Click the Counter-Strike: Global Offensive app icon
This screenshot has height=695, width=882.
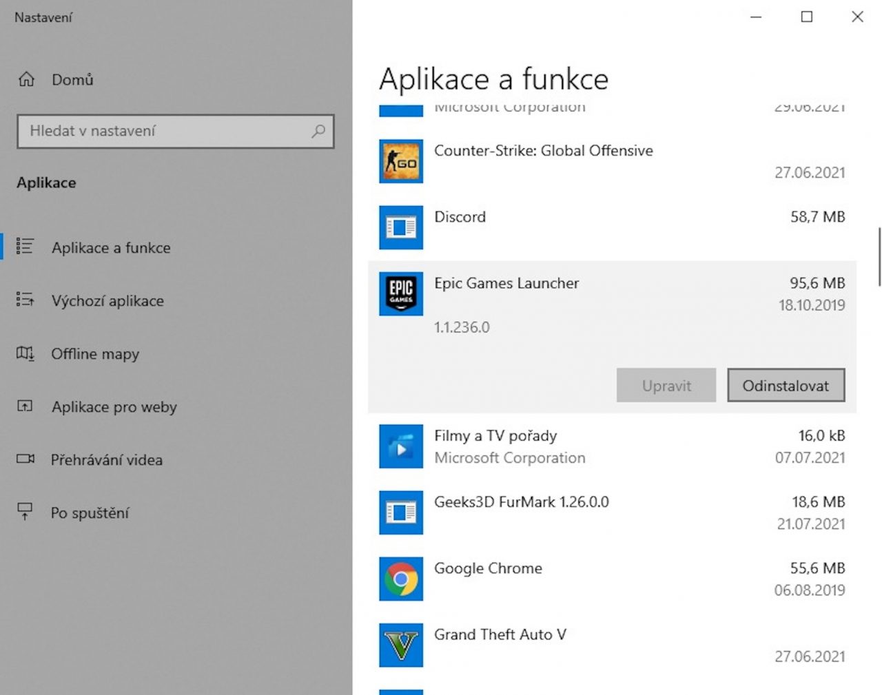401,161
